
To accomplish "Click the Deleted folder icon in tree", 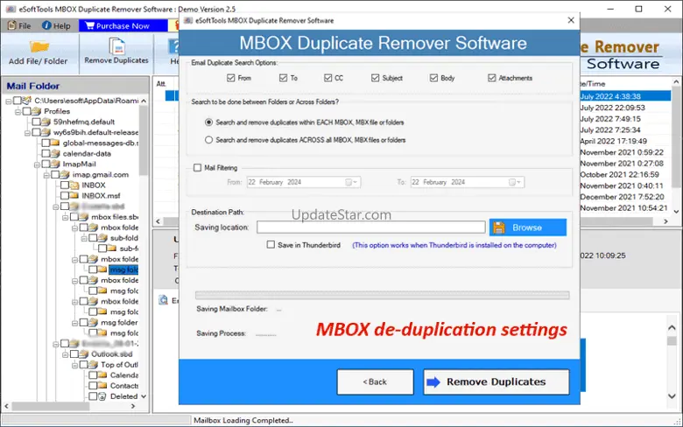I will [102, 396].
